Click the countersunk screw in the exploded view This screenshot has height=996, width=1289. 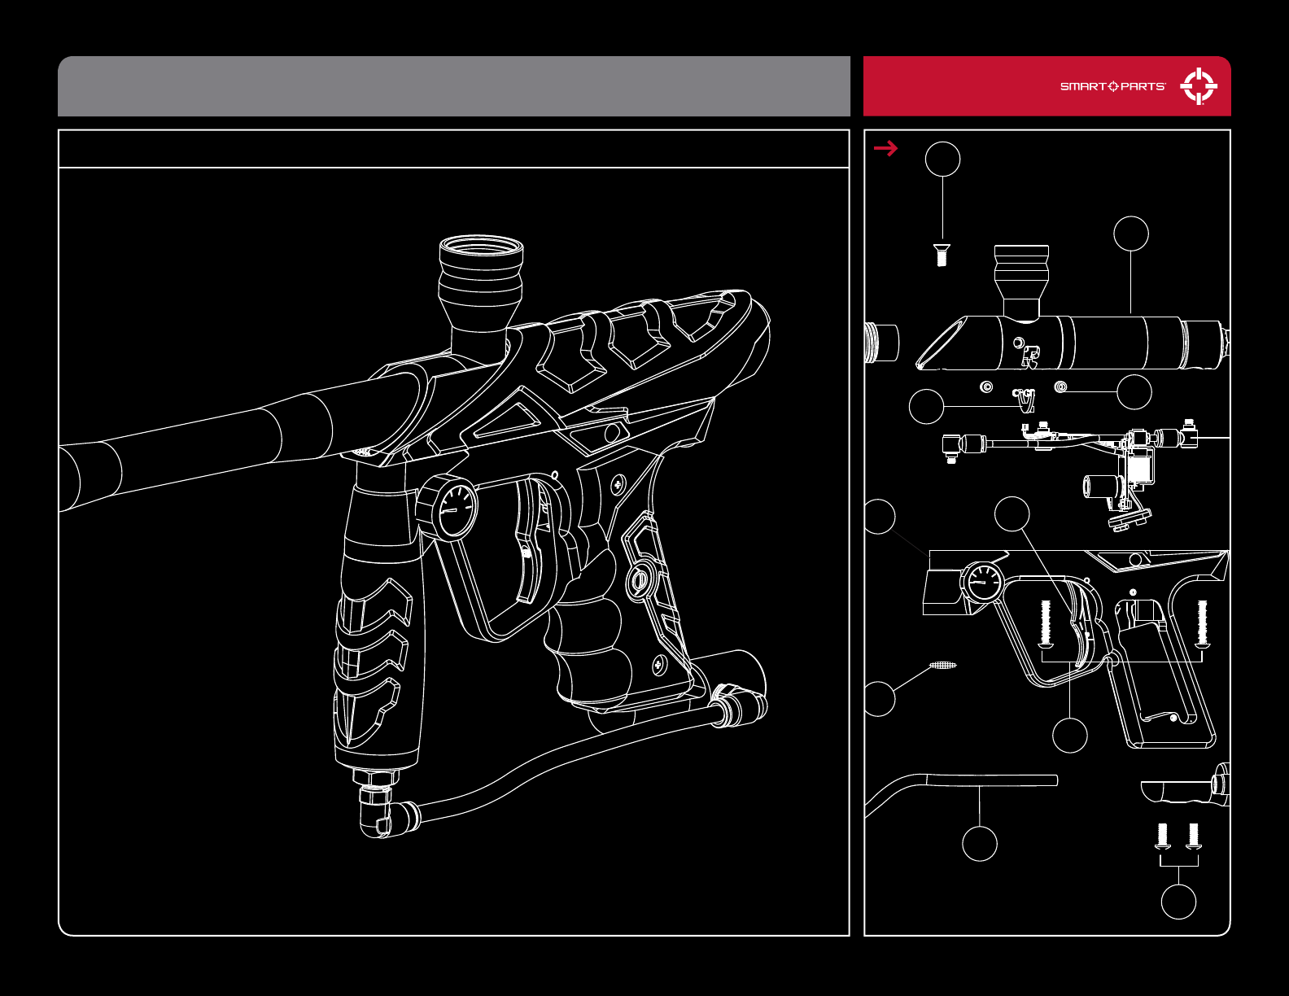(942, 256)
